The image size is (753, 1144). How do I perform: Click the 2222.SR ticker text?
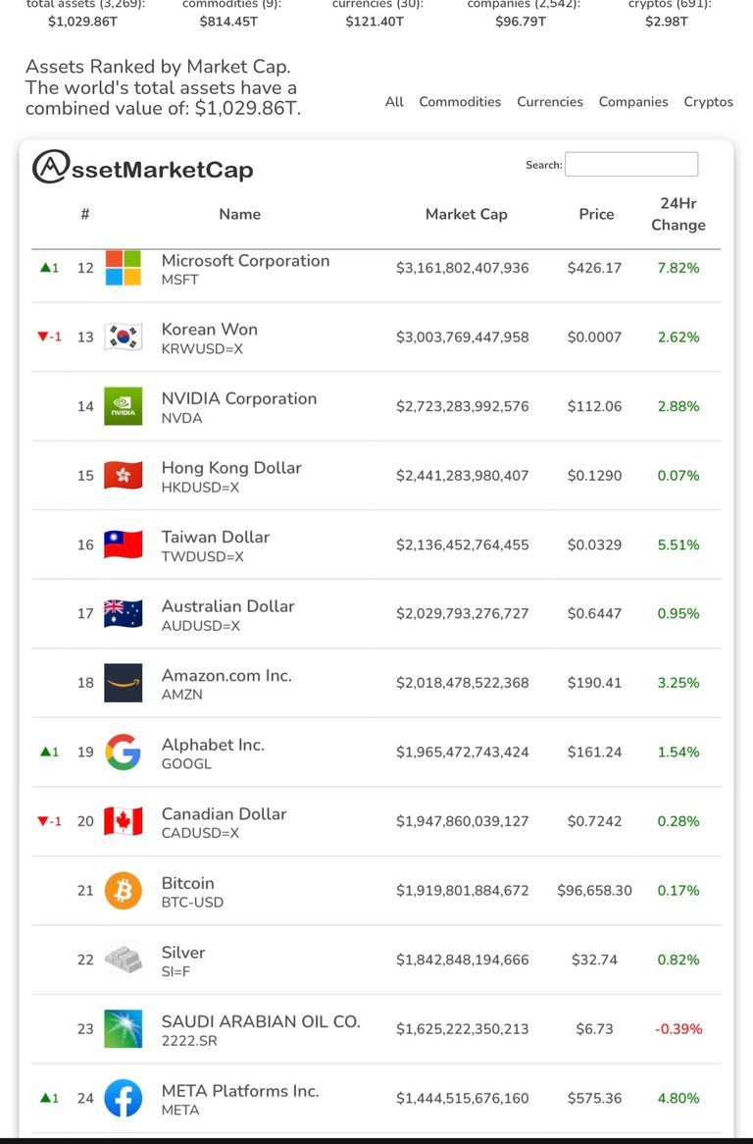coord(189,1041)
